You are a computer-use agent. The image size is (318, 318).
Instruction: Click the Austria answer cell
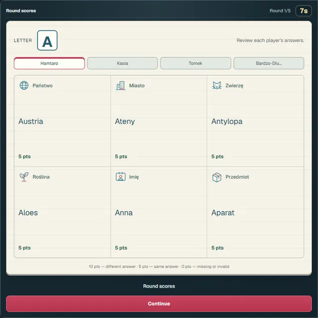tap(62, 121)
